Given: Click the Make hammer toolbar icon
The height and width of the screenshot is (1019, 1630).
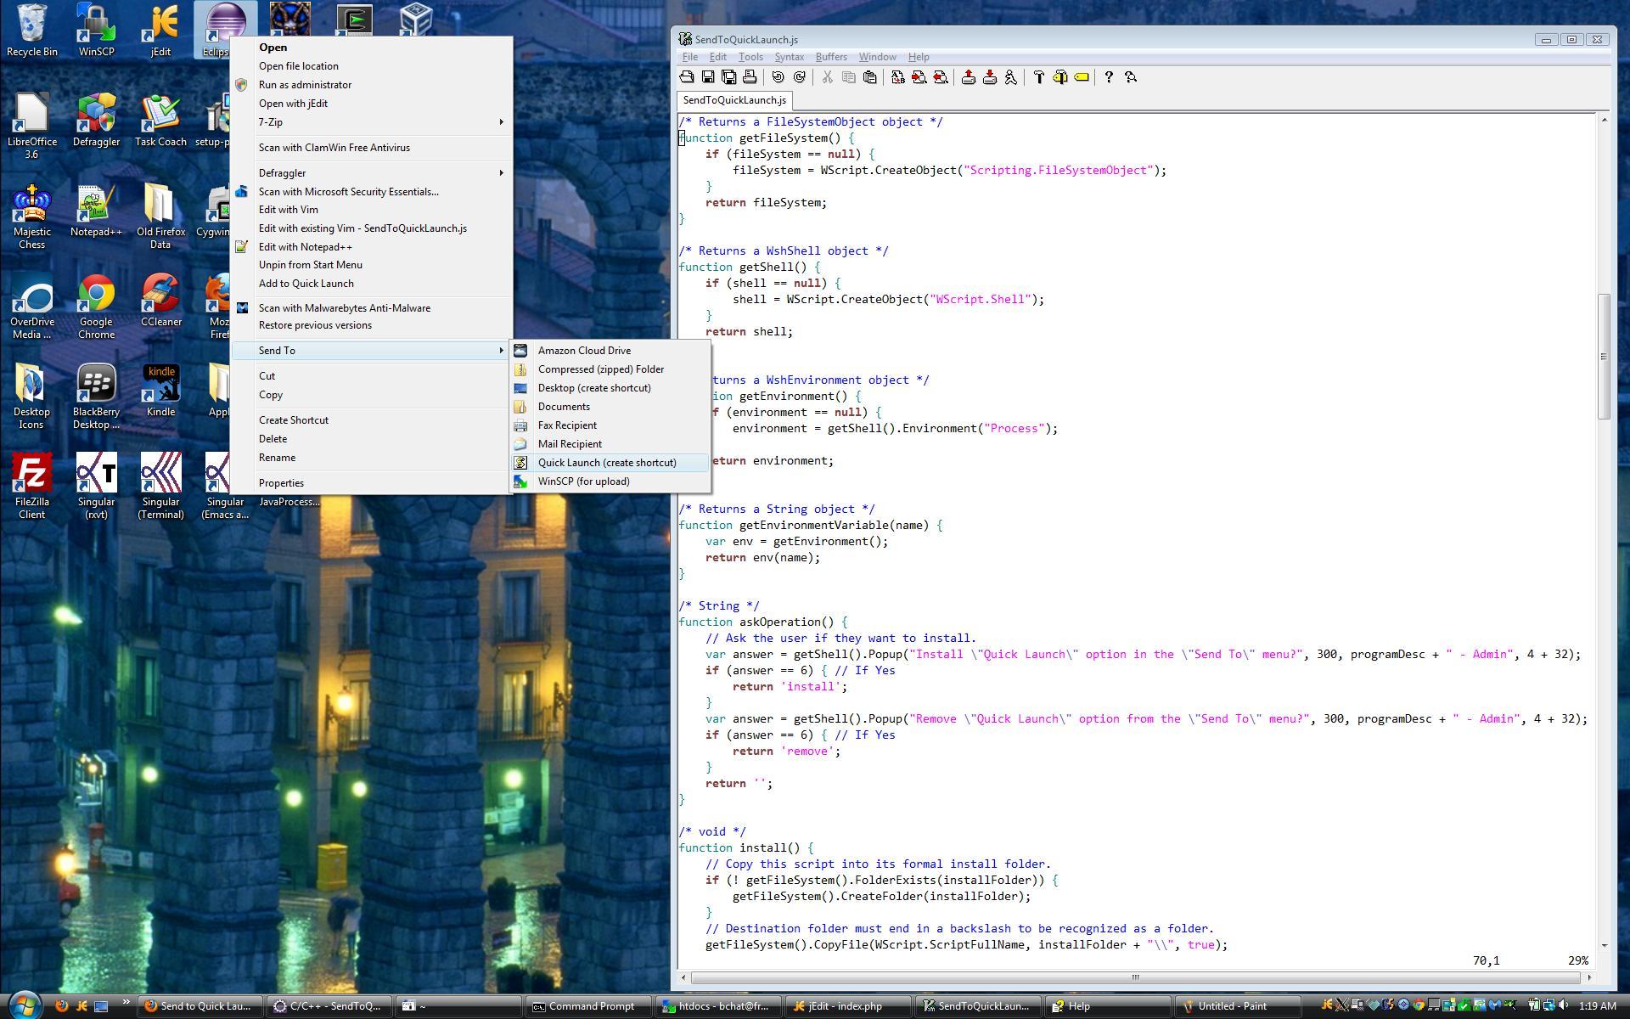Looking at the screenshot, I should point(1038,77).
